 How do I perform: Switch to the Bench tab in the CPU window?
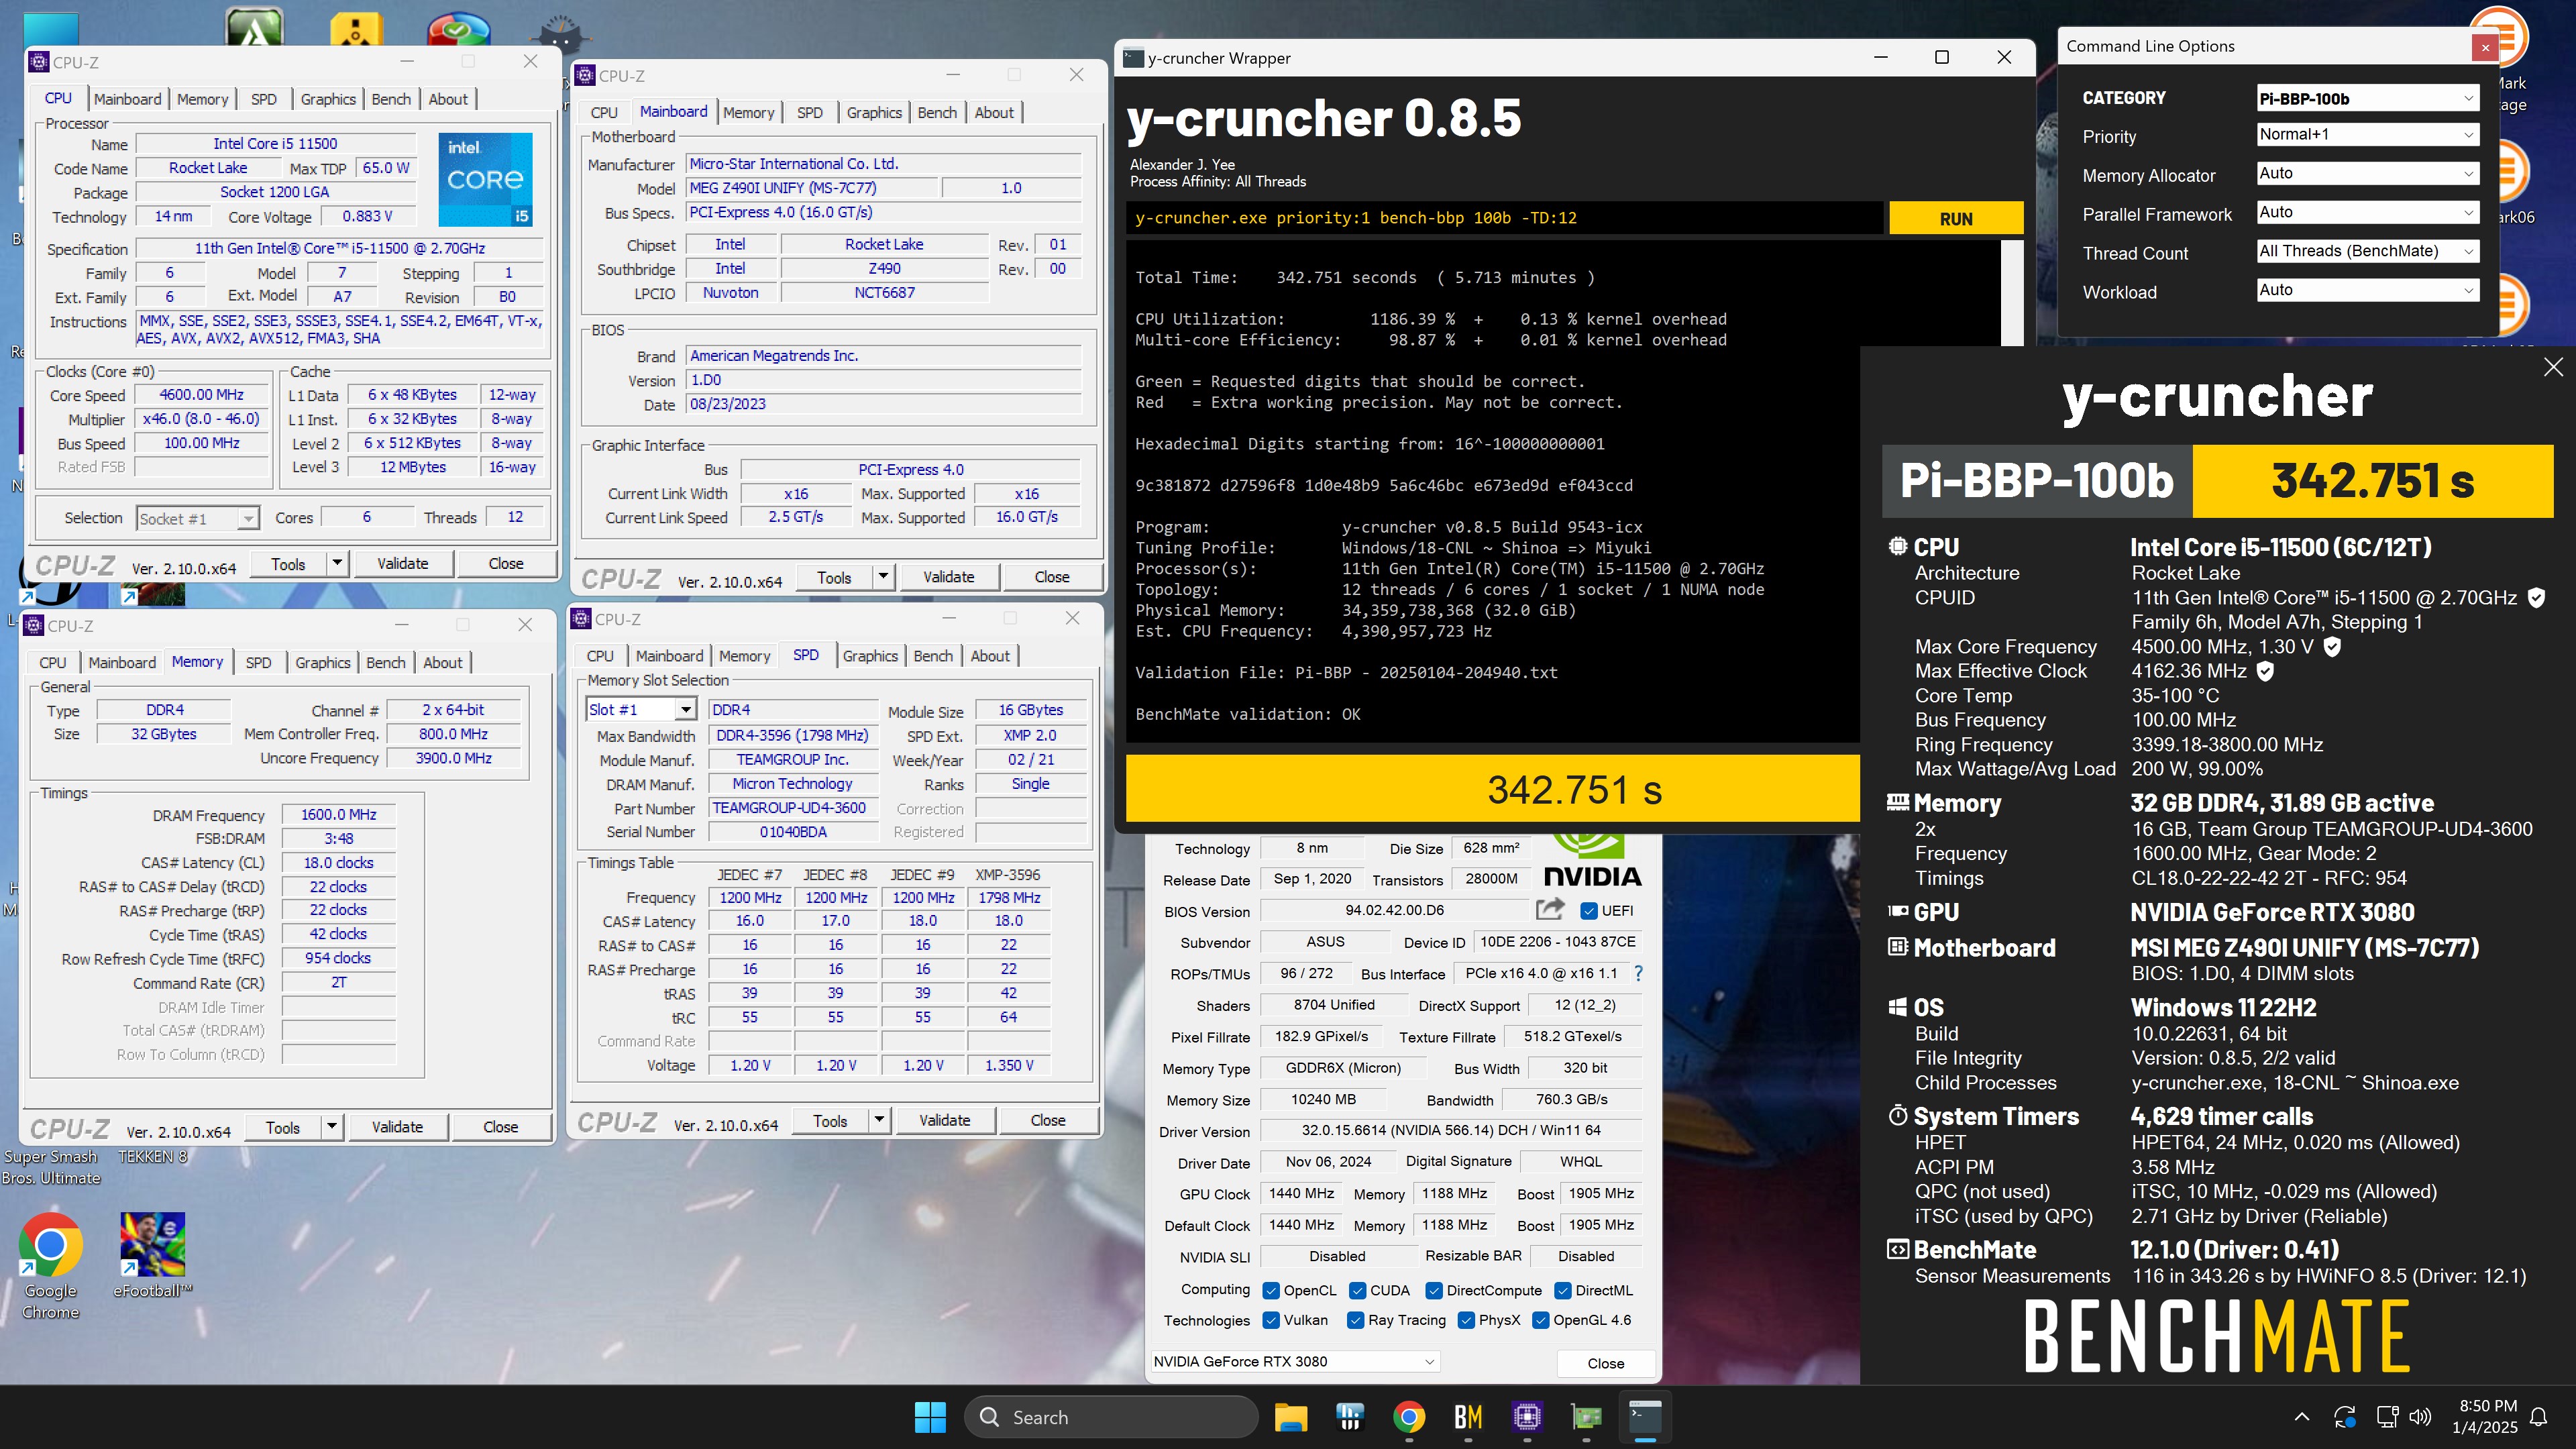(391, 99)
